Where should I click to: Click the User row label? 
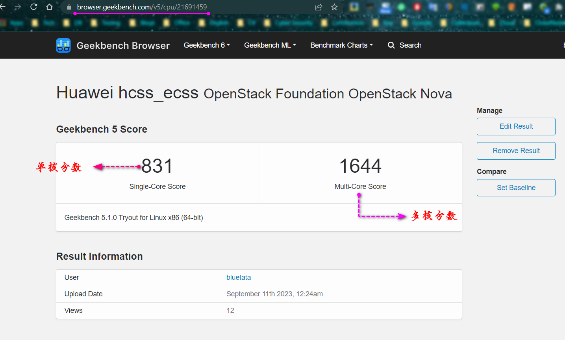[x=72, y=277]
